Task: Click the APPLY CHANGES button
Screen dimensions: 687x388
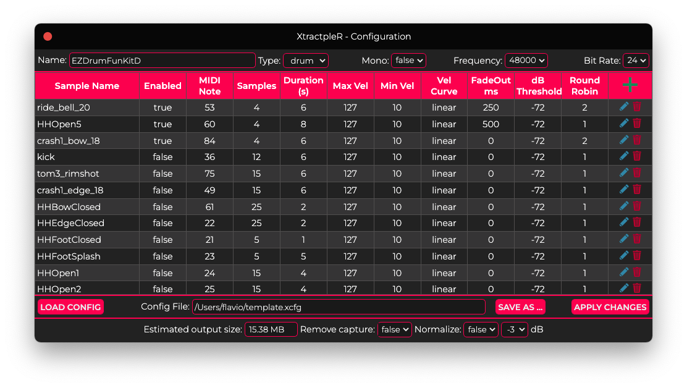Action: click(610, 307)
